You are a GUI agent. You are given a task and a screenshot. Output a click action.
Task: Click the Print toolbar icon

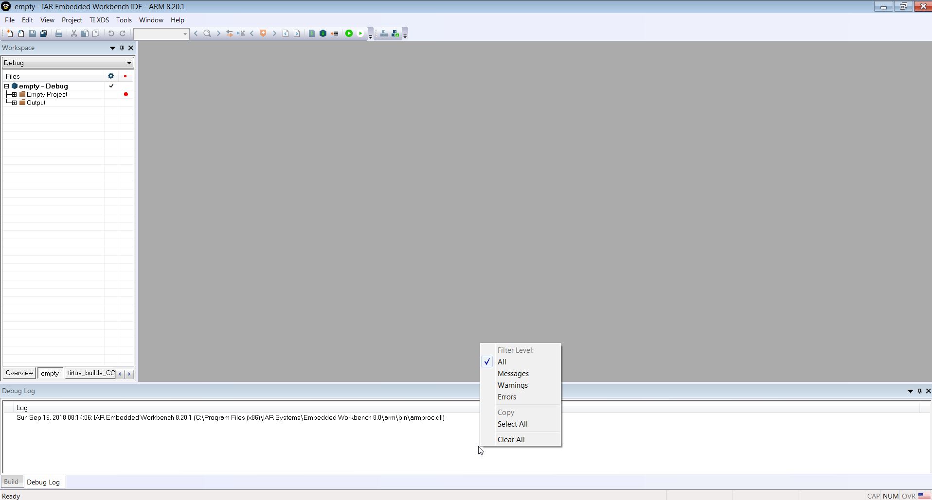click(58, 34)
